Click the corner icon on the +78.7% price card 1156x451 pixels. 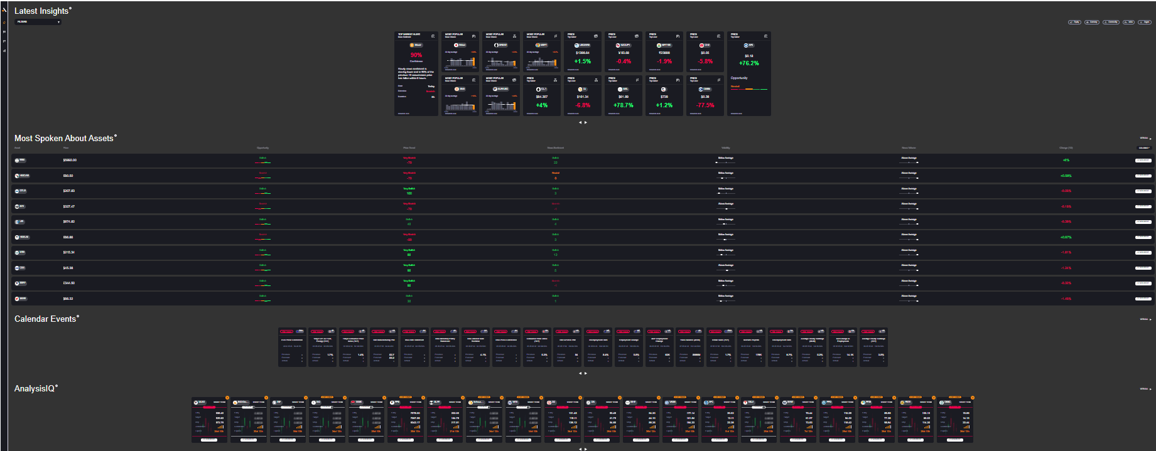[x=637, y=80]
